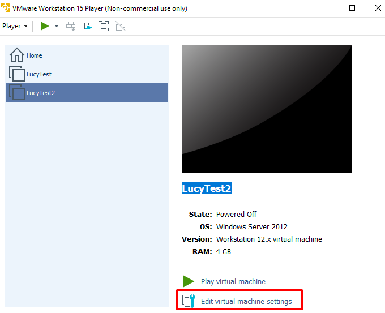Open the Player menu
Viewport: 385px width, 313px height.
15,26
